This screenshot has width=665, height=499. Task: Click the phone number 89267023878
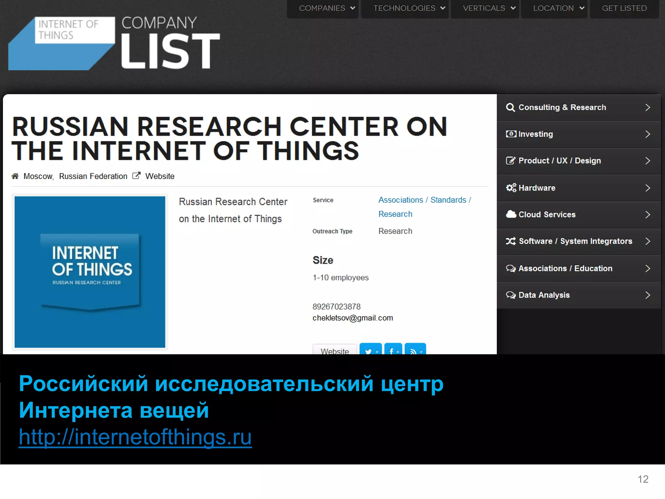point(336,307)
